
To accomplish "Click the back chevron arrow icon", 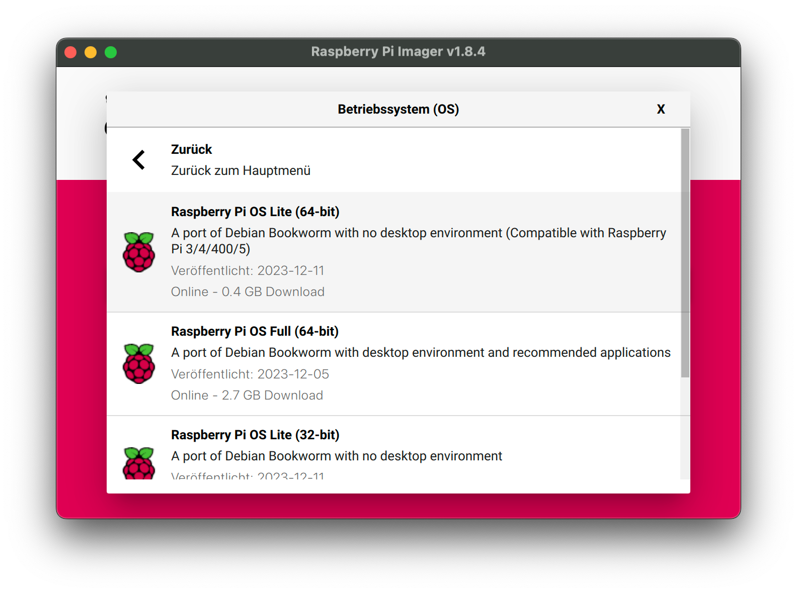I will coord(139,160).
